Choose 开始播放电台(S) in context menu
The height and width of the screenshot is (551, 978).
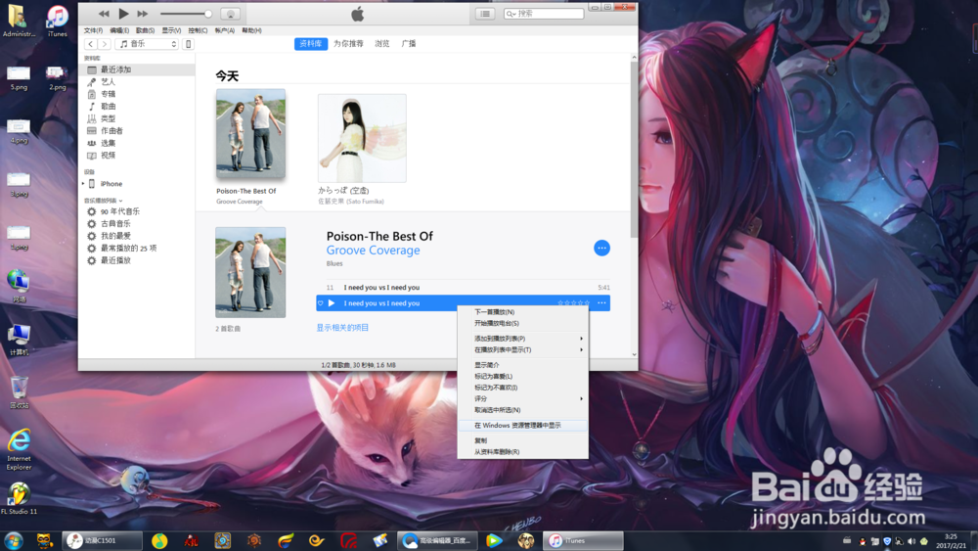point(522,323)
